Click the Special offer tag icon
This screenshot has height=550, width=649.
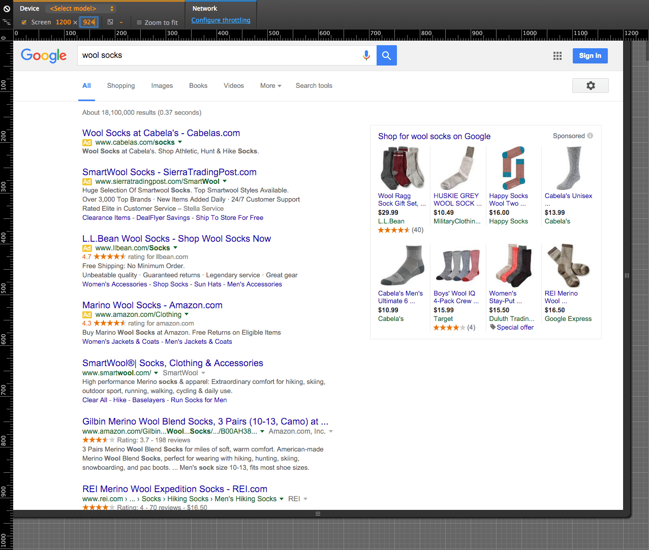click(492, 327)
